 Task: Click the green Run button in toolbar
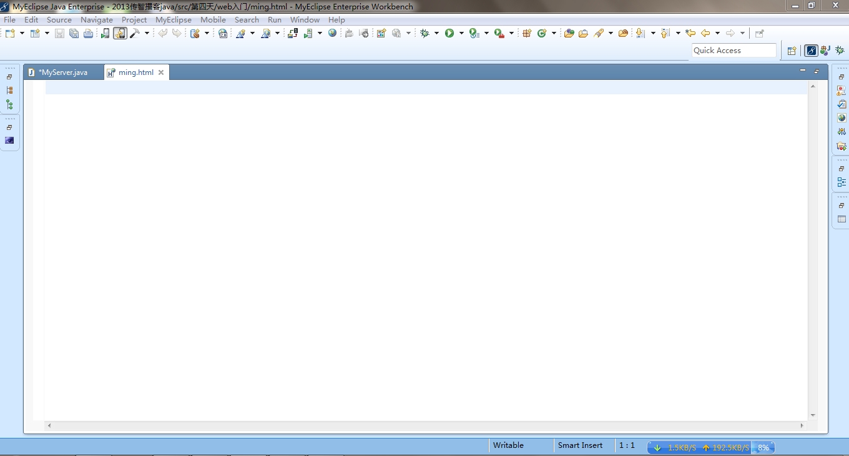(x=449, y=33)
